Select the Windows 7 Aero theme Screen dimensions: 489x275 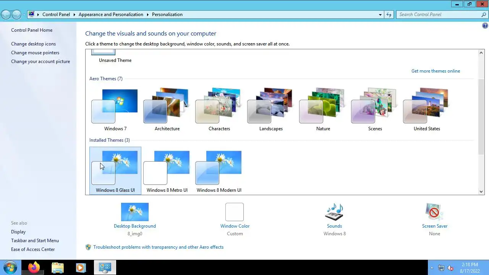115,109
